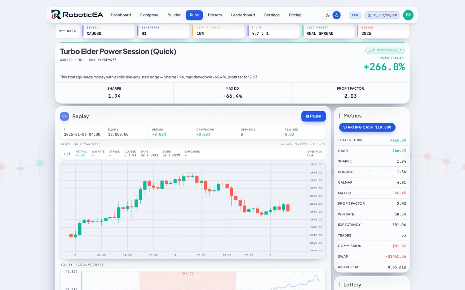Click the Turbo Elder Power Session title
This screenshot has height=290, width=465.
coord(118,51)
